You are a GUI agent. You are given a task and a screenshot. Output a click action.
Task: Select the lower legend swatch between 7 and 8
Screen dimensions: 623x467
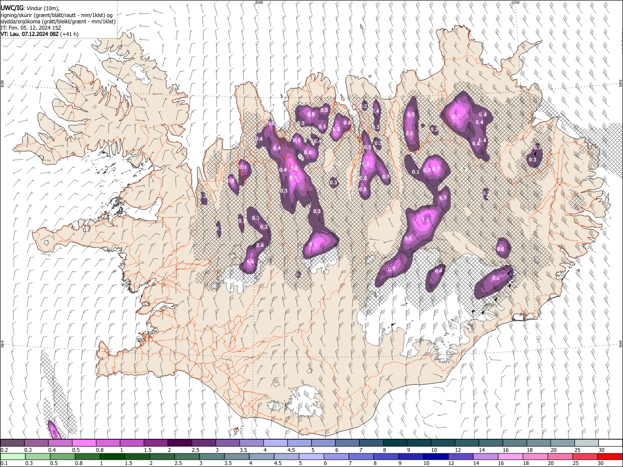pyautogui.click(x=361, y=456)
